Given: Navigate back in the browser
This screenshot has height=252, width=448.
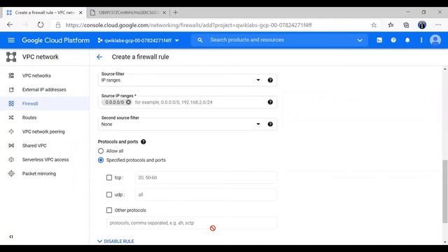Looking at the screenshot, I should pyautogui.click(x=10, y=25).
